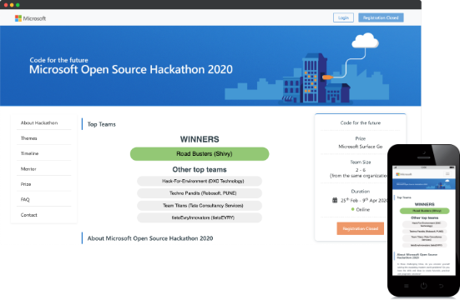This screenshot has width=460, height=300.
Task: Open the Prize sidebar item
Action: (26, 184)
